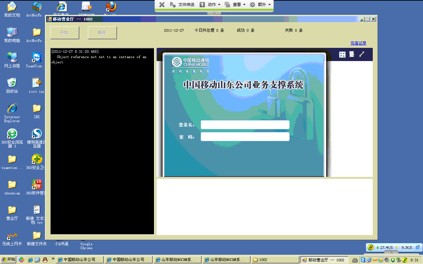Open 我的文档 desktop icon
Image resolution: width=423 pixels, height=264 pixels.
coord(12,9)
